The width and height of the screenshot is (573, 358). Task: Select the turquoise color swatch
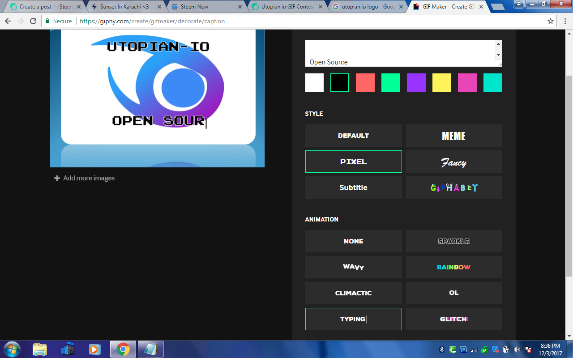(493, 83)
